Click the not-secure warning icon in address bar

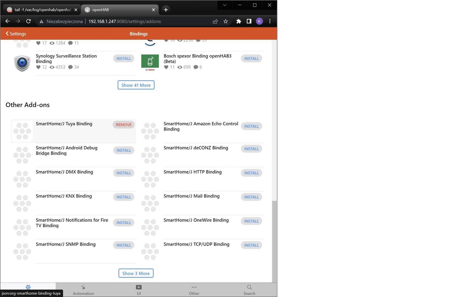click(x=41, y=21)
